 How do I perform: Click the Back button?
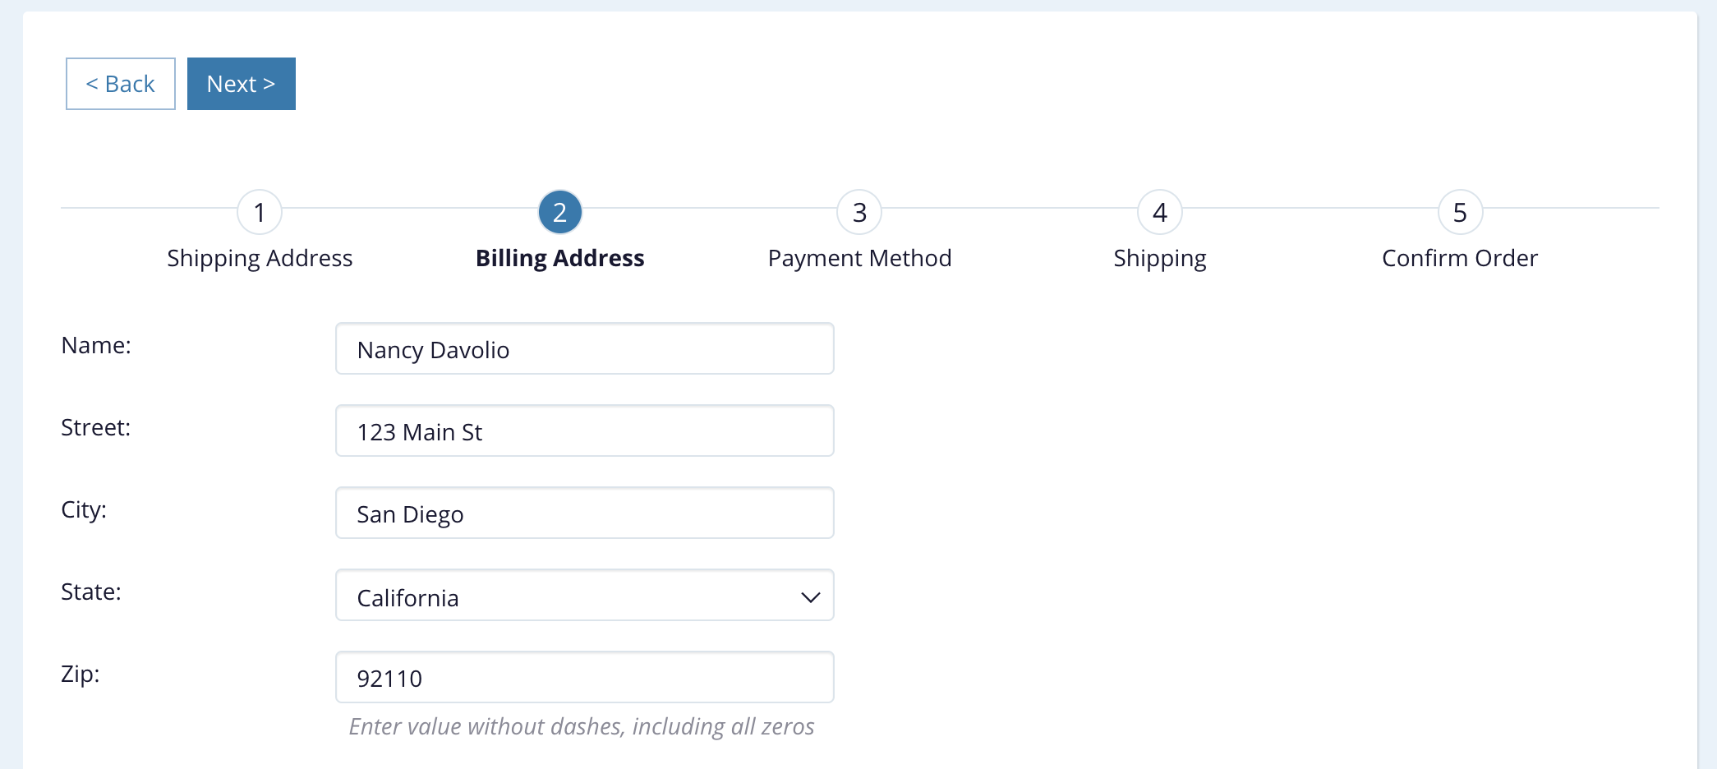tap(121, 84)
